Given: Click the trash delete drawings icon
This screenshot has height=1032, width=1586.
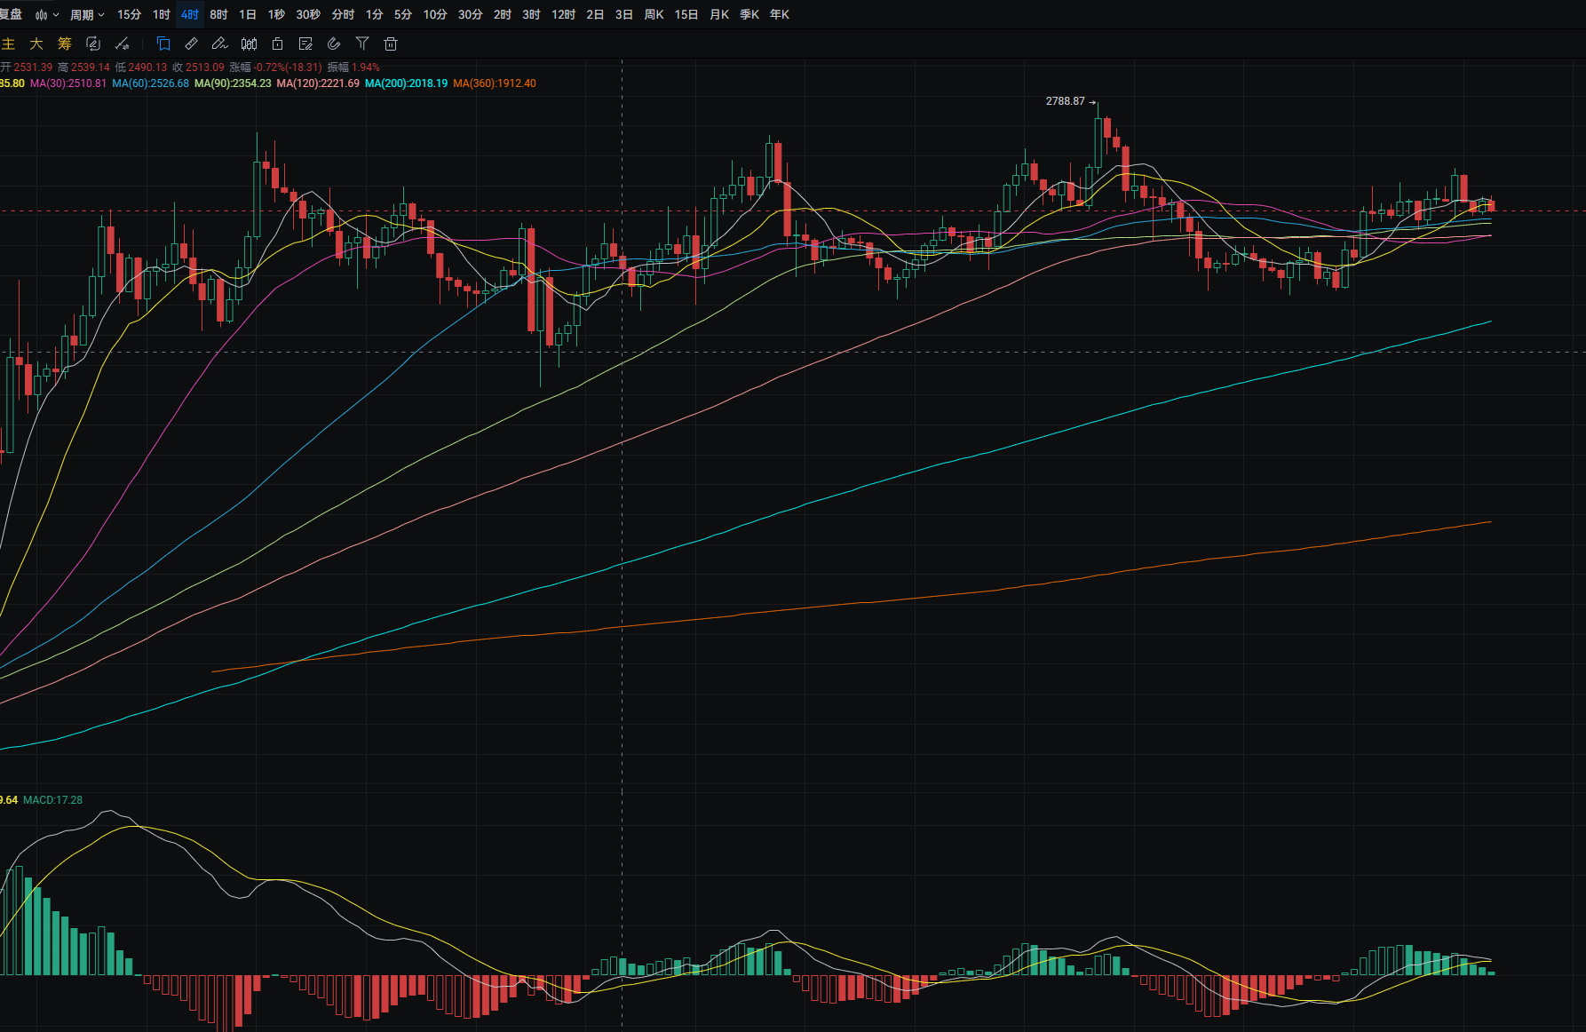Looking at the screenshot, I should coord(391,44).
